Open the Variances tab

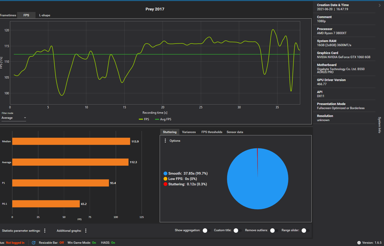pyautogui.click(x=189, y=132)
